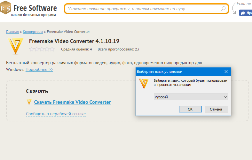Click the 'Всего проголосовало: 23' text
The height and width of the screenshot is (160, 252).
118,49
